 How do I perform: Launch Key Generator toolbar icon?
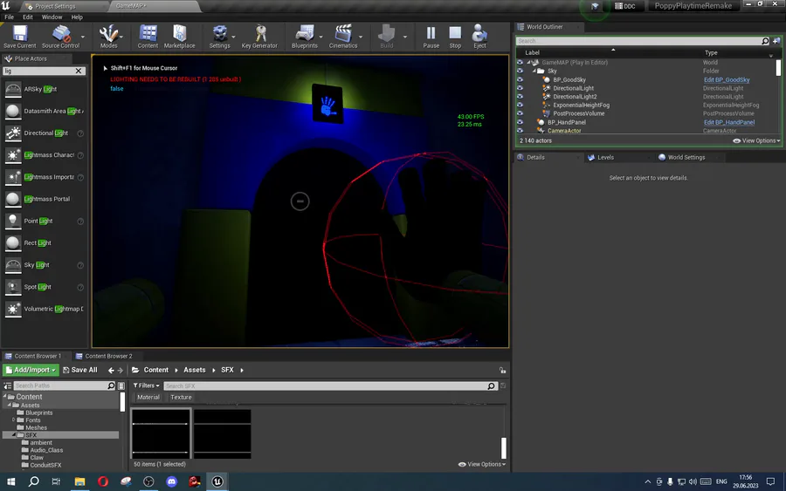pyautogui.click(x=259, y=37)
